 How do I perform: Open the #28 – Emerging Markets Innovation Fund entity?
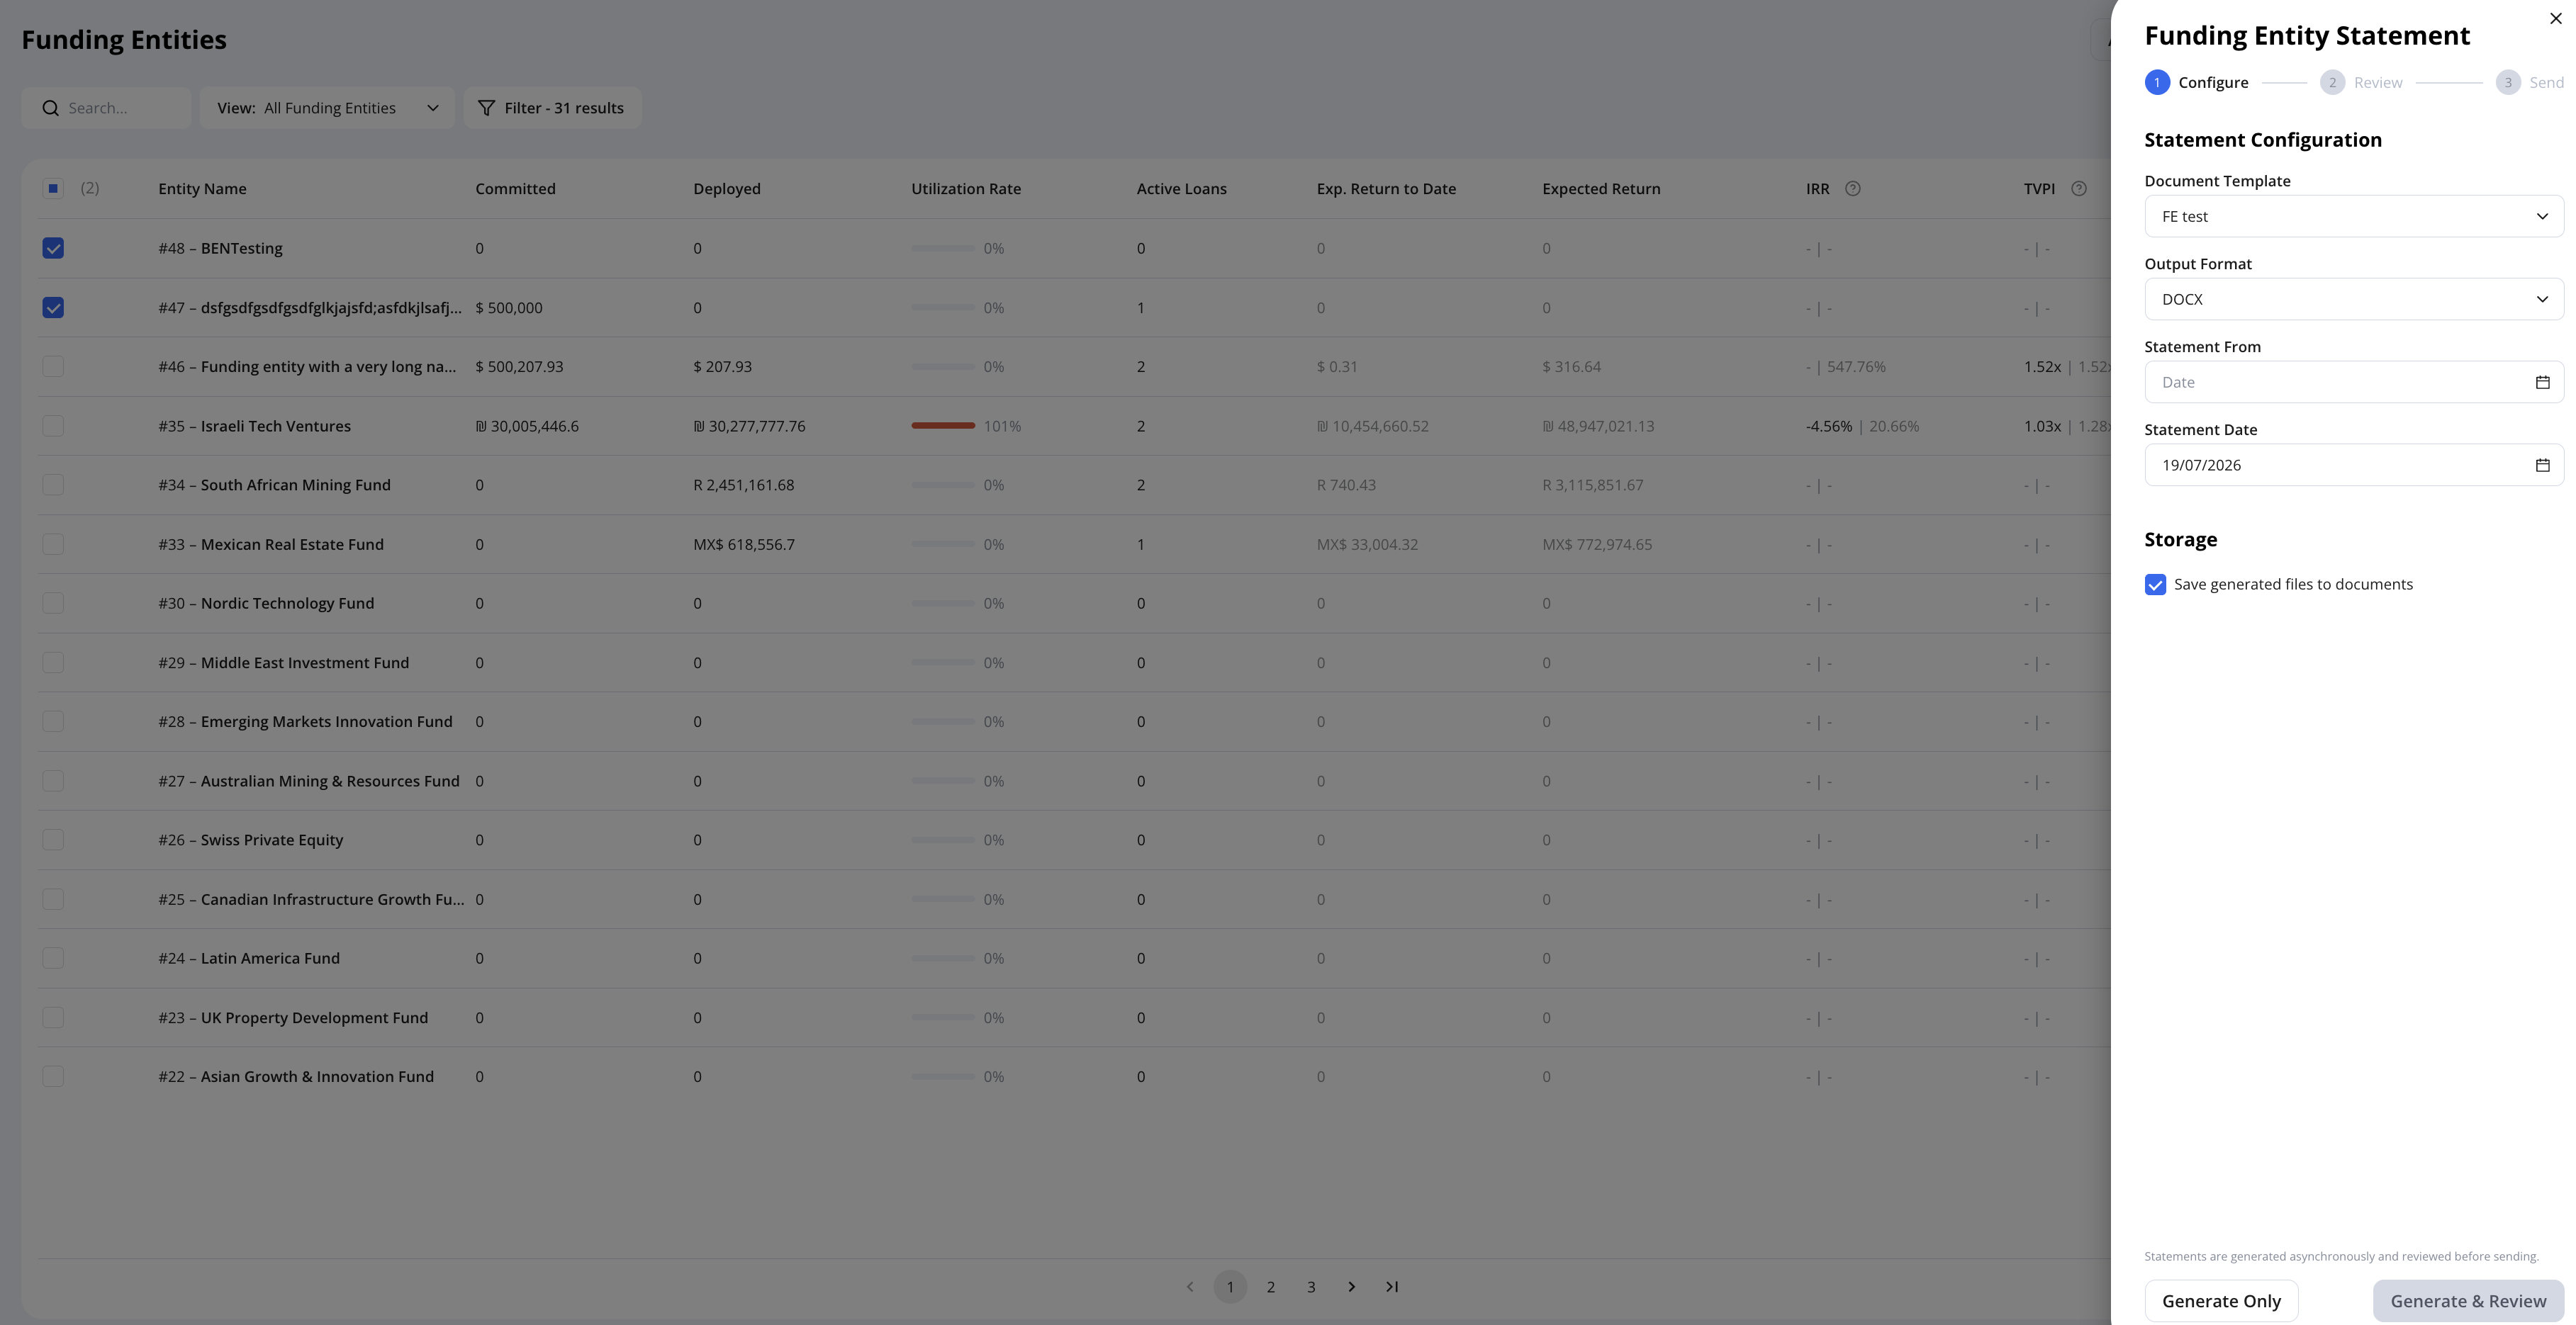[305, 723]
